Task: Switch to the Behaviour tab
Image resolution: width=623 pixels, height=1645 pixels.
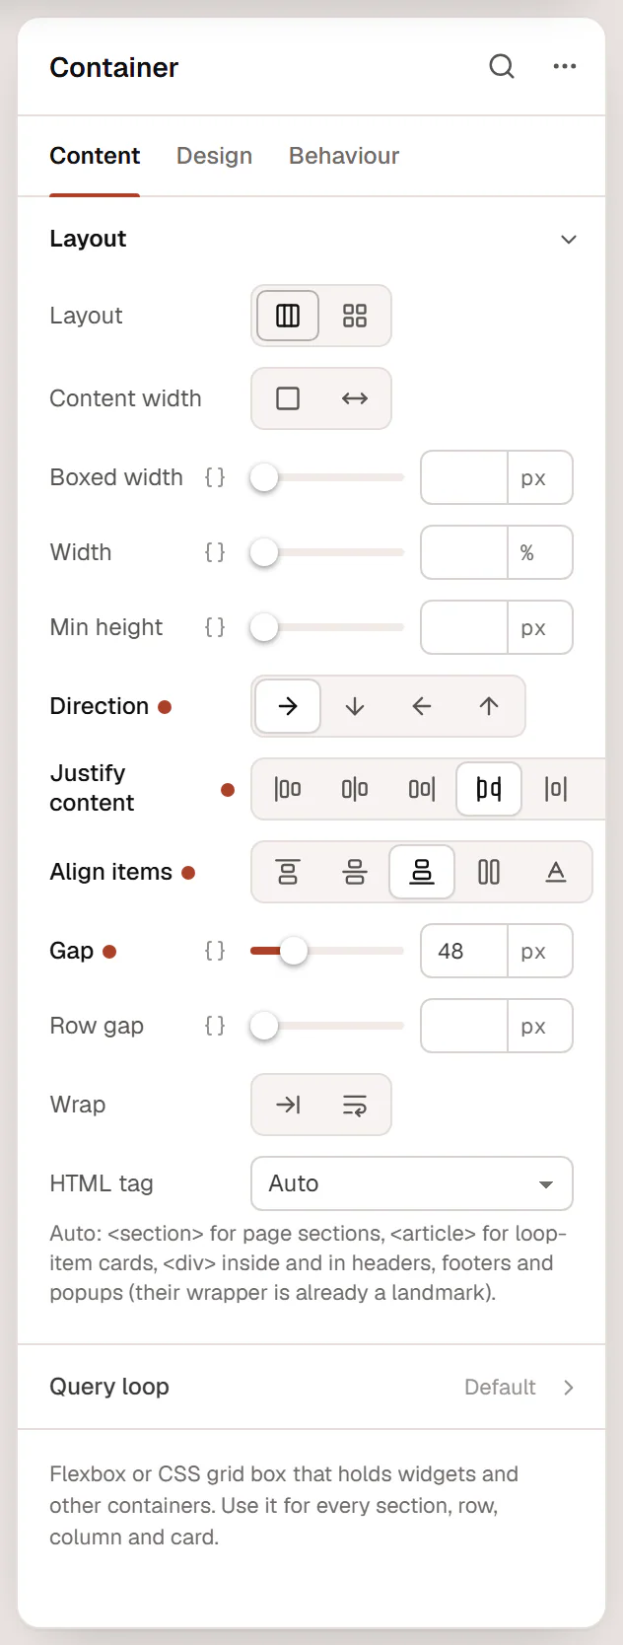Action: 344,156
